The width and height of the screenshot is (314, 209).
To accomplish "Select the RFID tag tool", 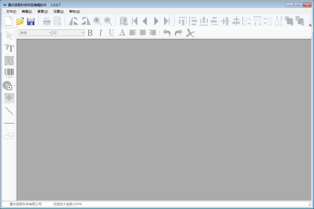I will [7, 86].
